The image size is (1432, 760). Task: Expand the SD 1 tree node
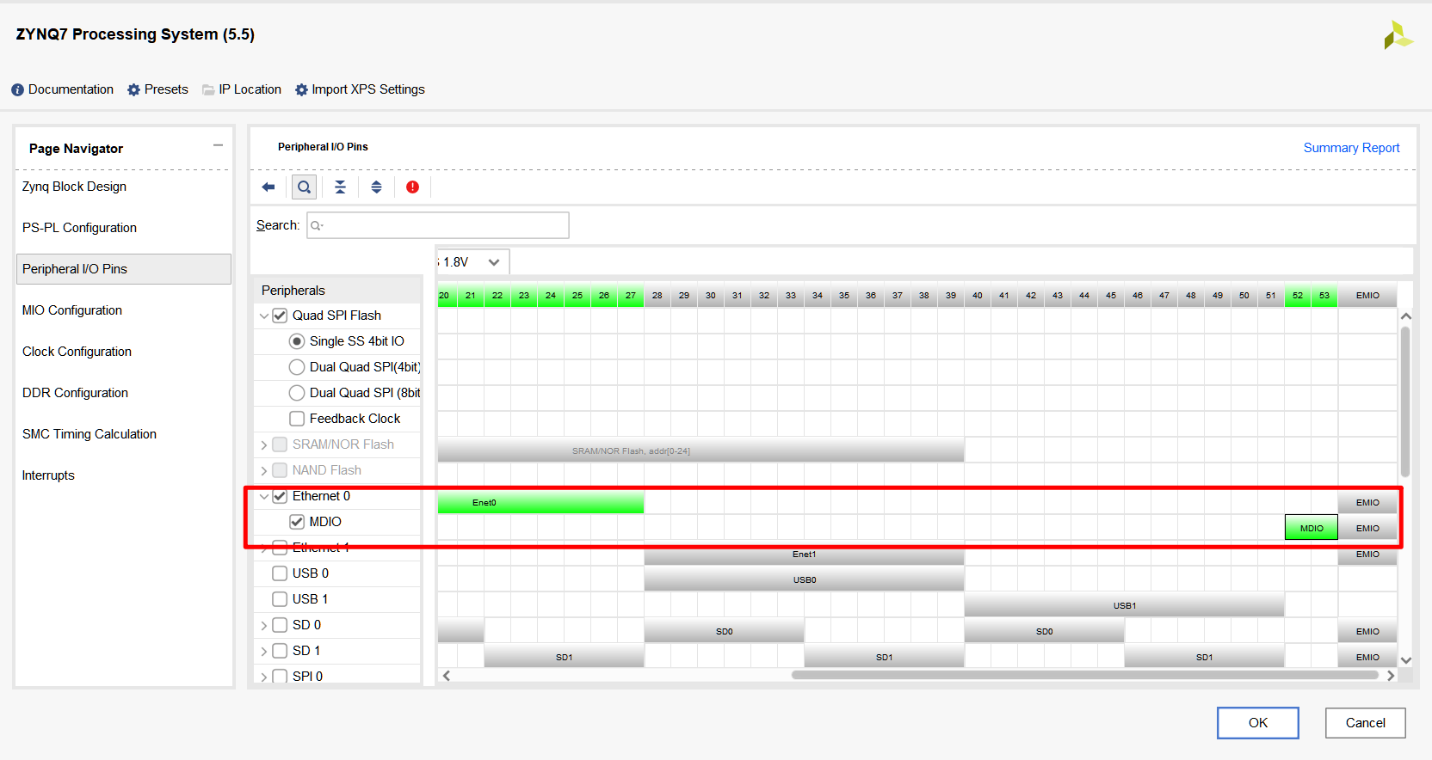[264, 652]
